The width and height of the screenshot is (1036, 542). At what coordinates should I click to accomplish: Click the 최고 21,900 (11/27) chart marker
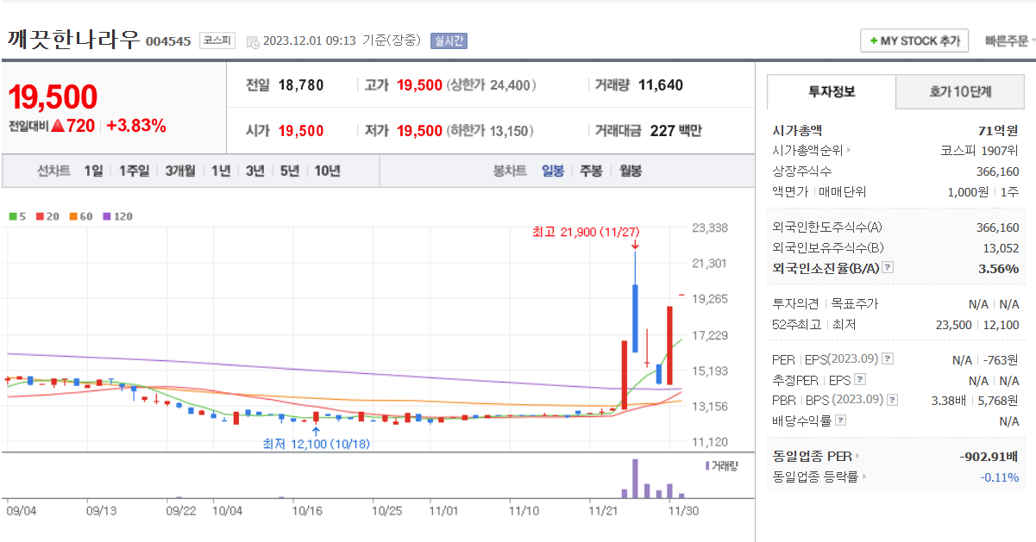pyautogui.click(x=586, y=232)
